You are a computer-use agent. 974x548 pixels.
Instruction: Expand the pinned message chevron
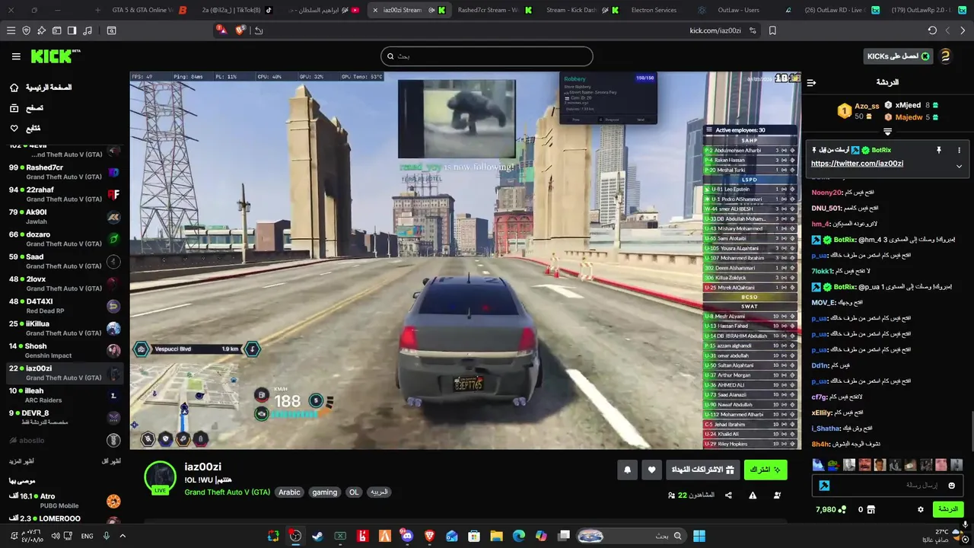click(x=959, y=166)
